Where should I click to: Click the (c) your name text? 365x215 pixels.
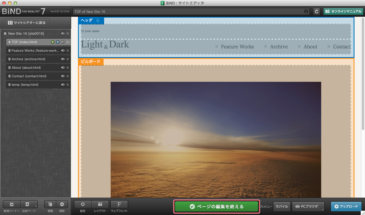tap(90, 31)
